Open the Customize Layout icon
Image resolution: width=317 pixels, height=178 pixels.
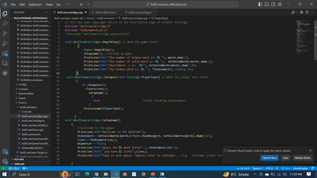pos(280,5)
